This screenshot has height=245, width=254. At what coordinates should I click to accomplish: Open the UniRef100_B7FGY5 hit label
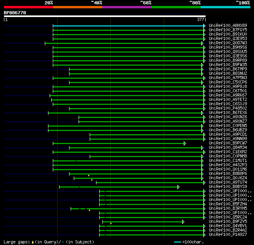[228, 30]
